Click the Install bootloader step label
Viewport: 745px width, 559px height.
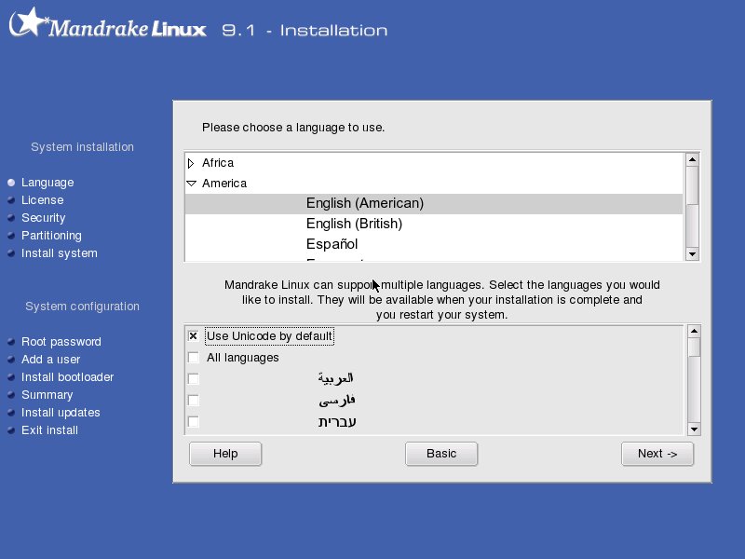click(x=67, y=377)
